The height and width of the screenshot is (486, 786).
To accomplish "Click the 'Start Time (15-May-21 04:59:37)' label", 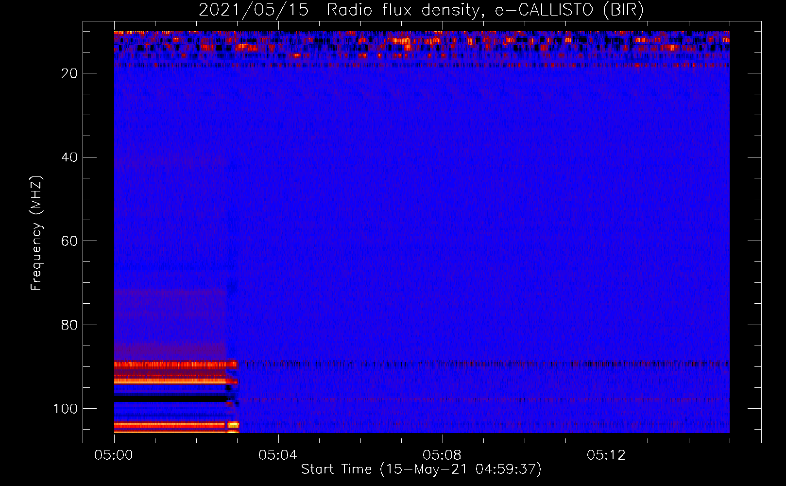I will [421, 469].
